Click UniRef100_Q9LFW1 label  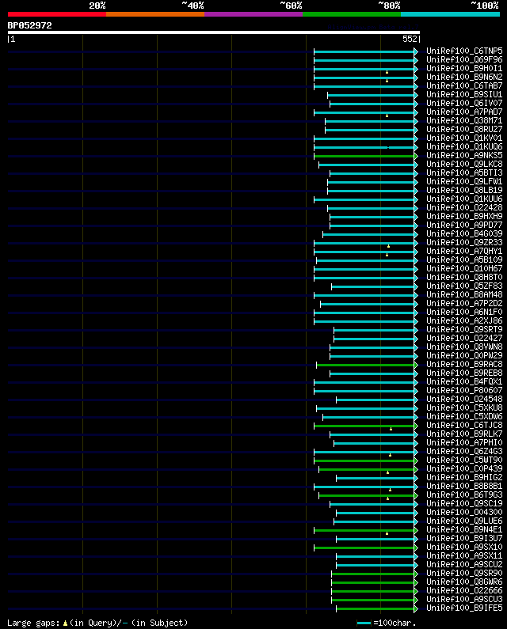pos(464,182)
